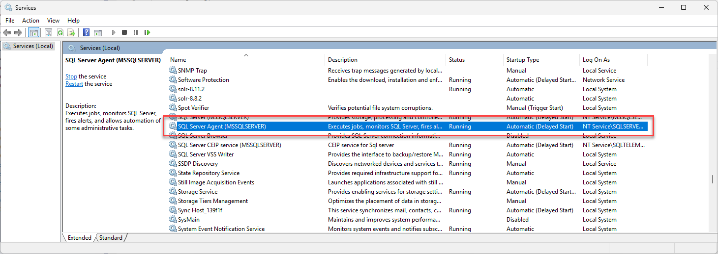Toggle the Show/Hide Action Pane icon

click(98, 33)
